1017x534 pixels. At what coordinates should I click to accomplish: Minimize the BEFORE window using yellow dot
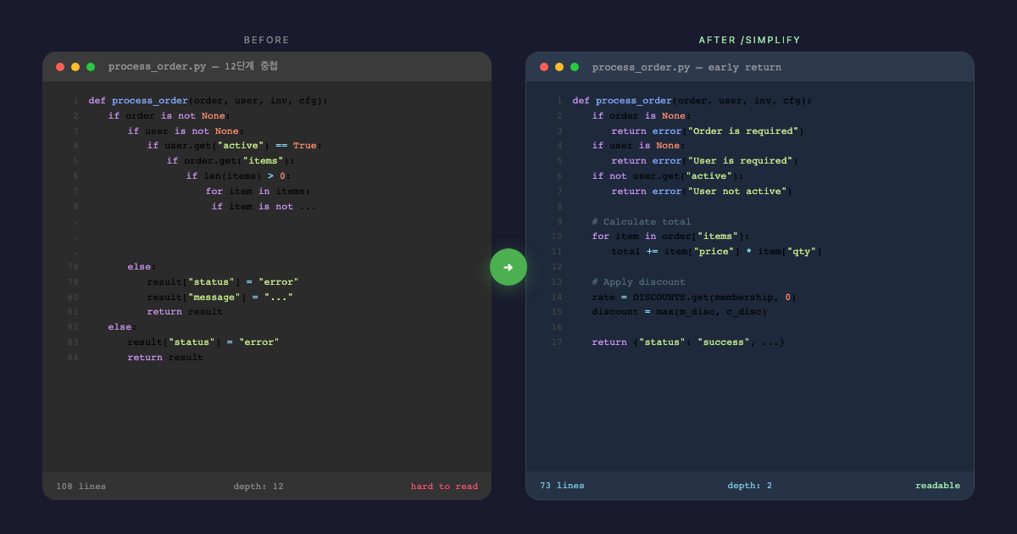click(75, 67)
